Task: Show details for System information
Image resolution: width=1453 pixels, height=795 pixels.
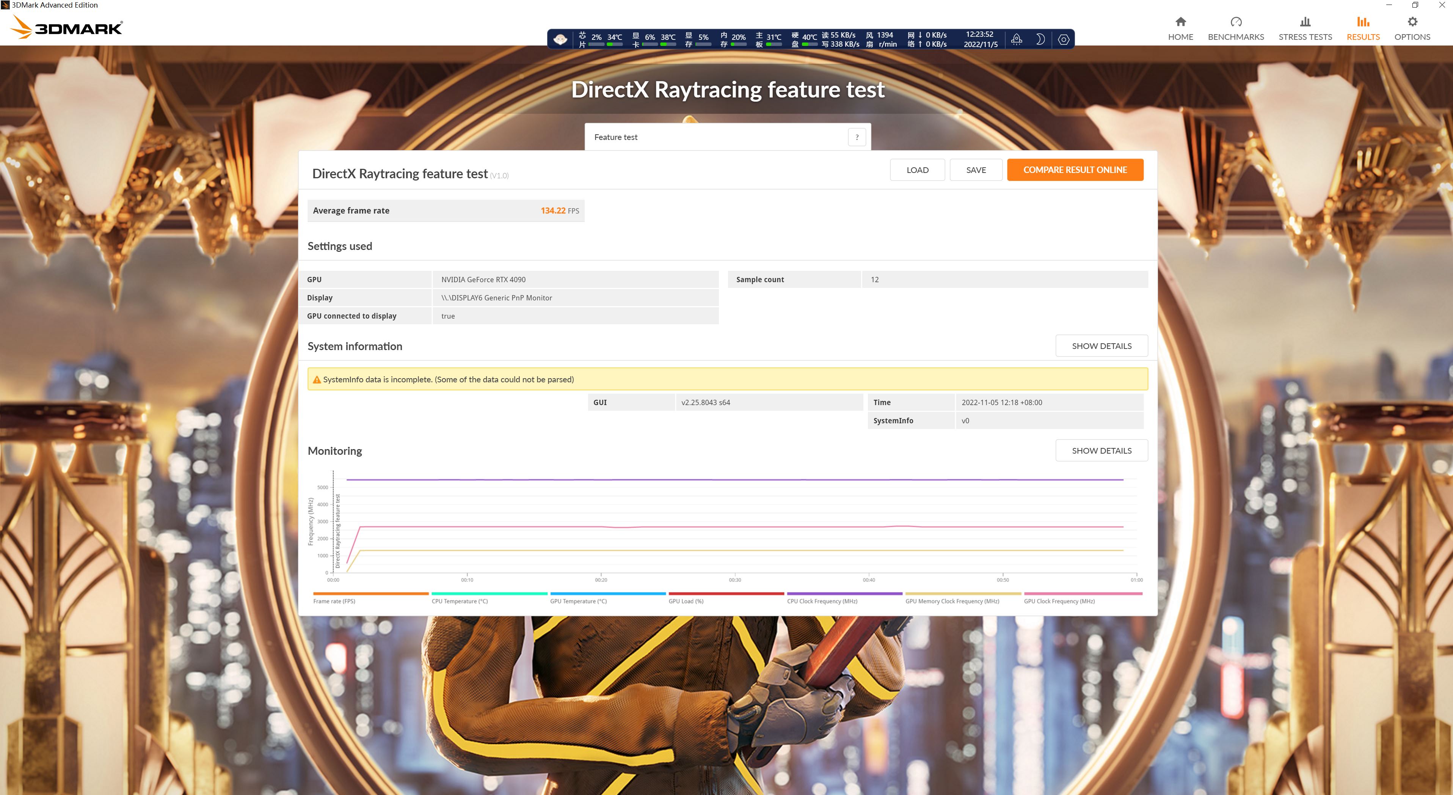Action: click(1101, 346)
